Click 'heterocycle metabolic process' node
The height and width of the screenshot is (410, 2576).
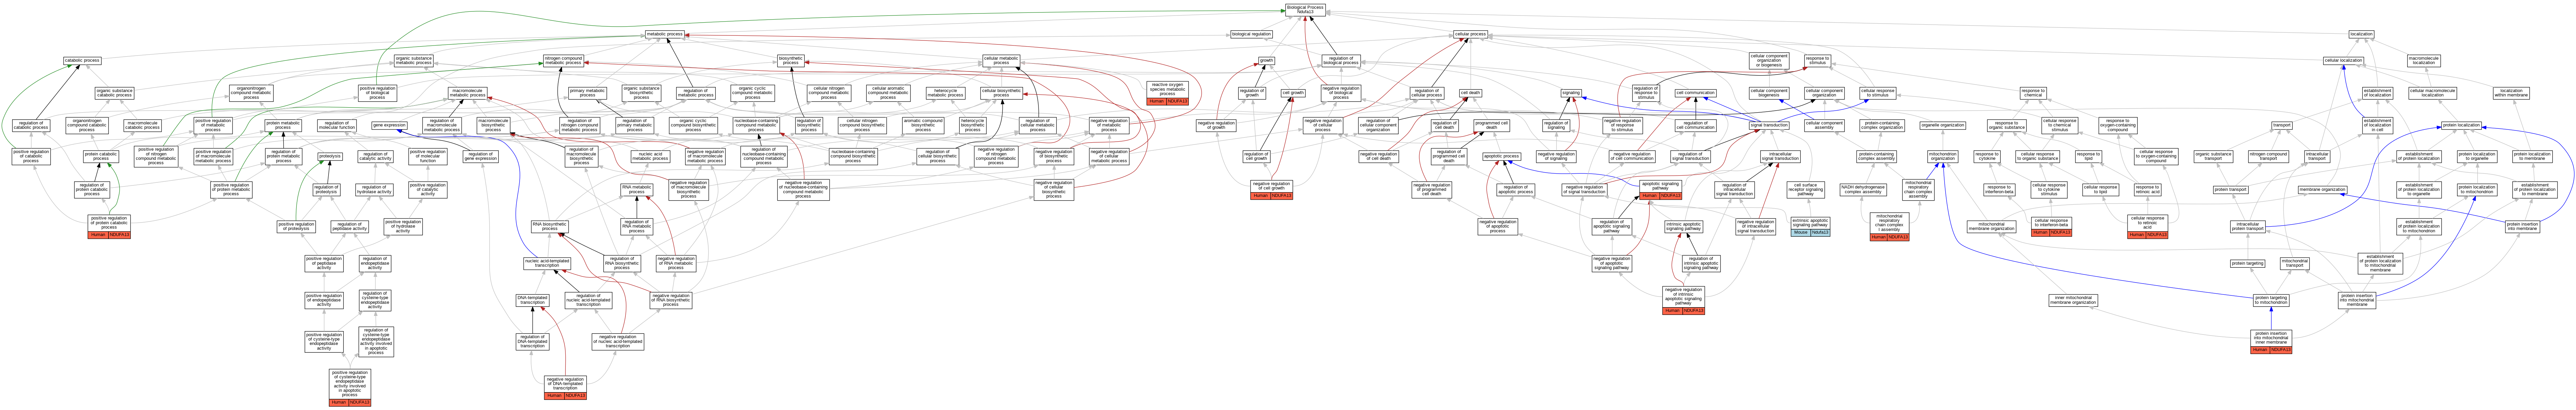(945, 93)
